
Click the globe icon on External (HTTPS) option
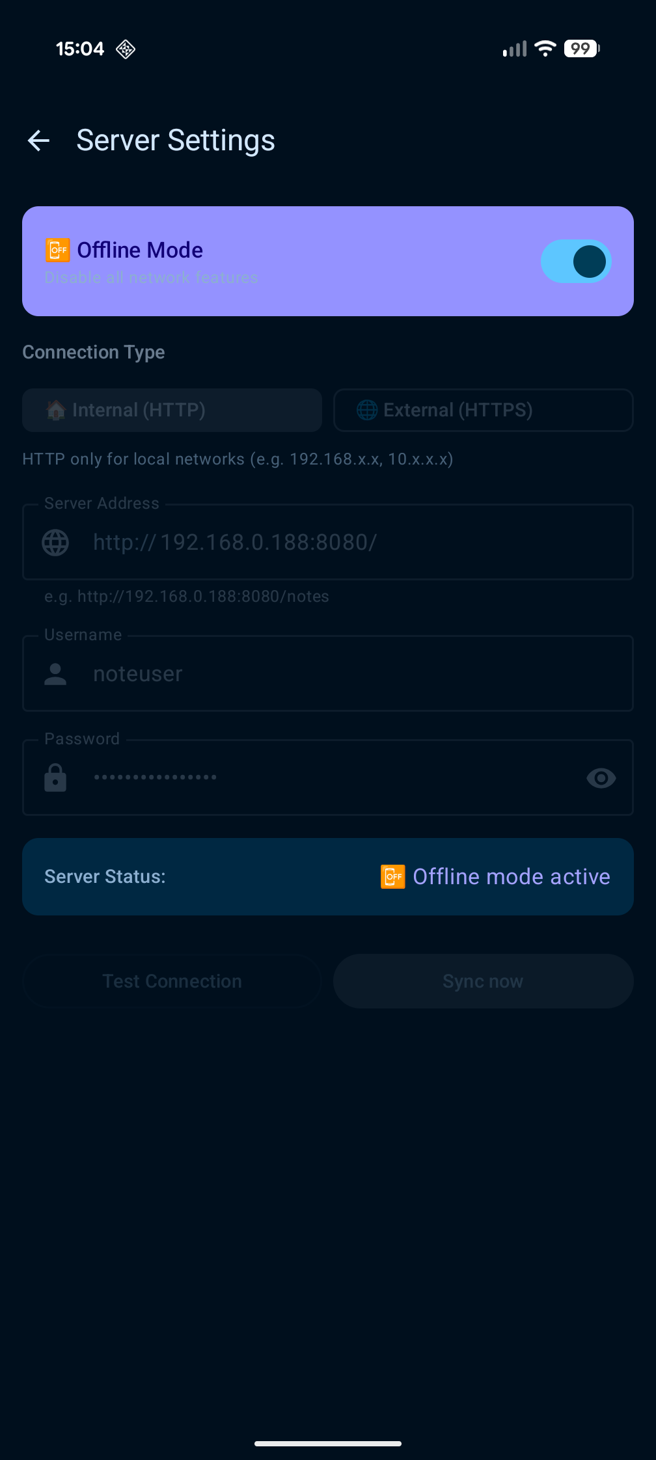point(366,410)
